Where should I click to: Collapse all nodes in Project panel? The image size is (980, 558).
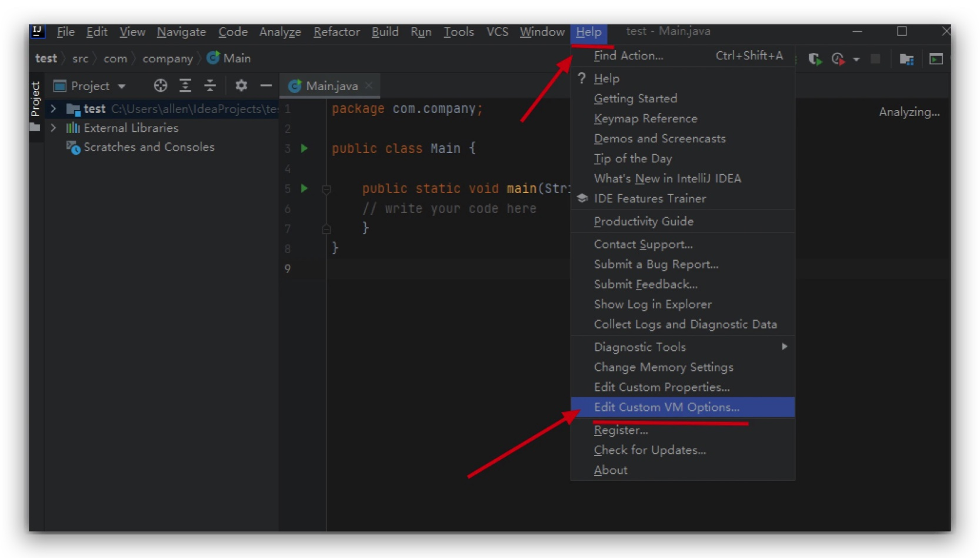click(x=210, y=86)
